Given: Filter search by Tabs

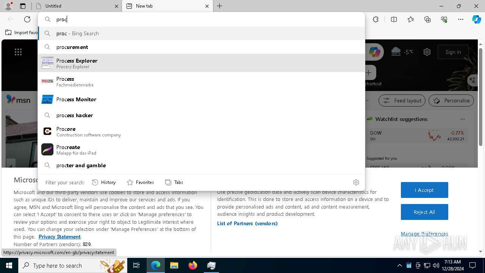Looking at the screenshot, I should [174, 182].
